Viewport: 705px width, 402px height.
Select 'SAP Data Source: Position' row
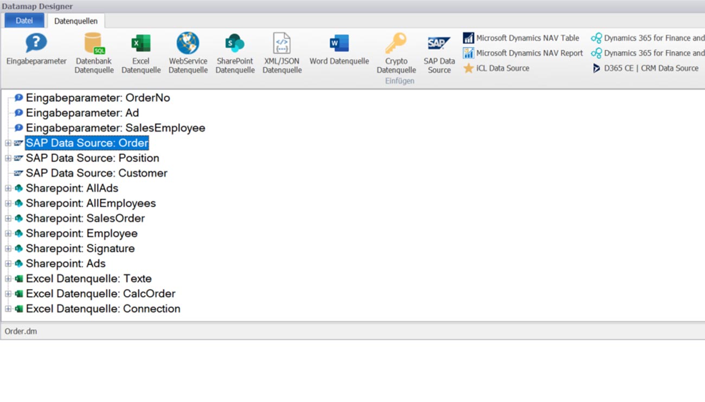[92, 158]
